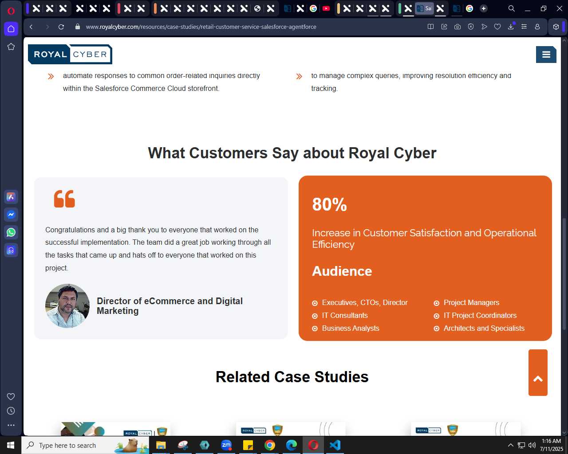The height and width of the screenshot is (454, 568).
Task: Open the sidebar heart pinboards icon
Action: tap(11, 397)
